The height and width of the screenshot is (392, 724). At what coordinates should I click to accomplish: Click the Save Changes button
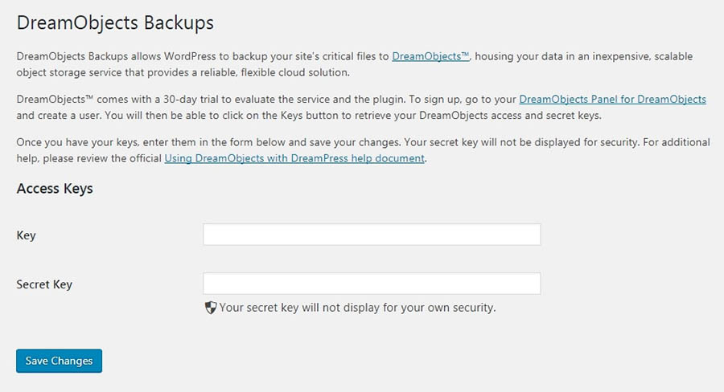point(59,361)
